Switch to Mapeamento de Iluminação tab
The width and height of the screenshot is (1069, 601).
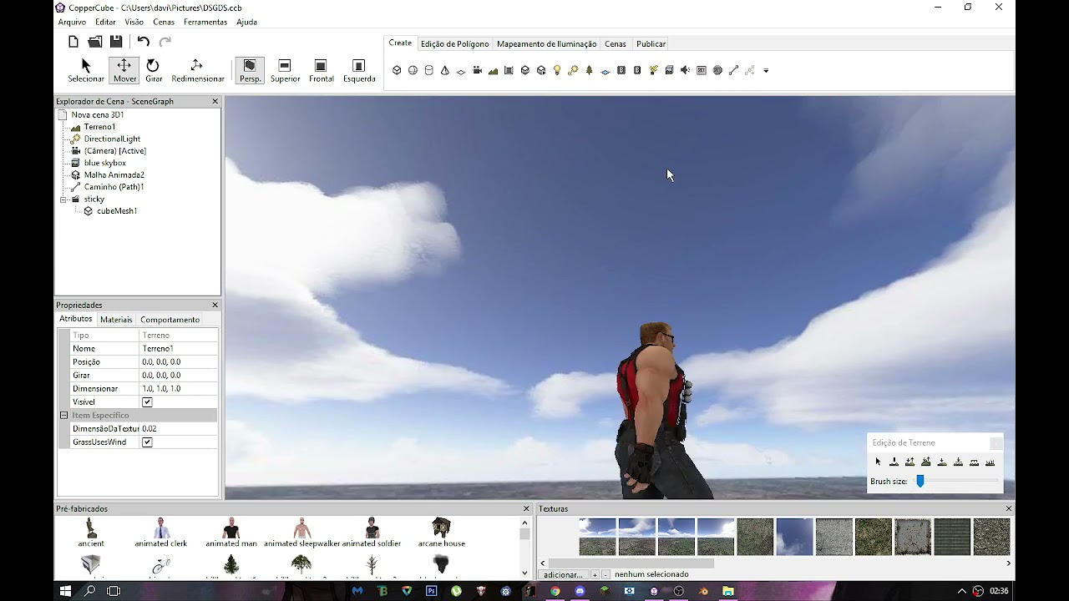(x=546, y=43)
